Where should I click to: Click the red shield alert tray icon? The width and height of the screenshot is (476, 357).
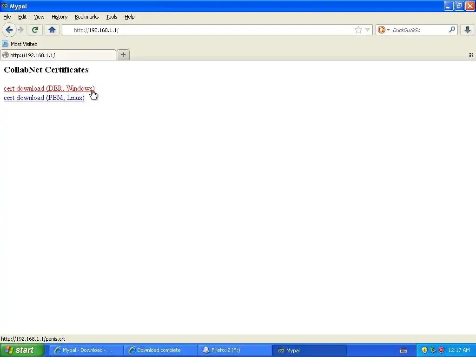[x=442, y=350]
